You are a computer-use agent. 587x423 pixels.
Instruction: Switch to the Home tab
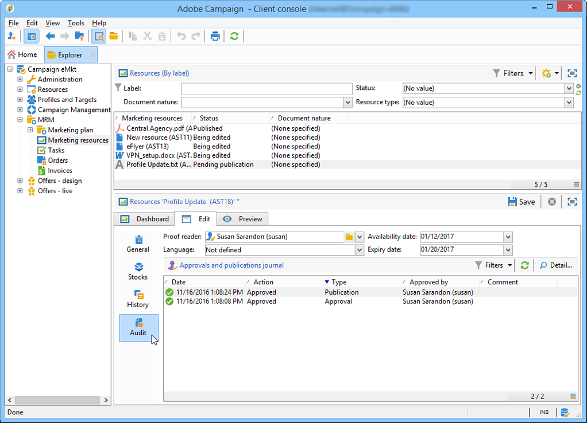point(23,54)
